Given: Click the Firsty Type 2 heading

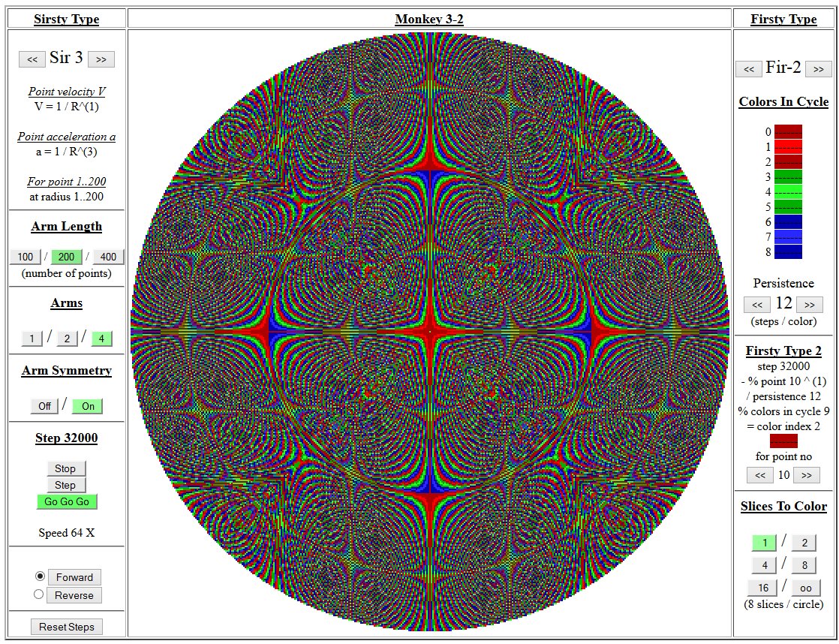Looking at the screenshot, I should tap(783, 351).
